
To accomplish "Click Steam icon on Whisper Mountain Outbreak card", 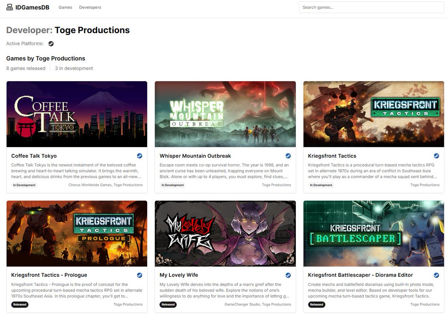I will [x=288, y=156].
